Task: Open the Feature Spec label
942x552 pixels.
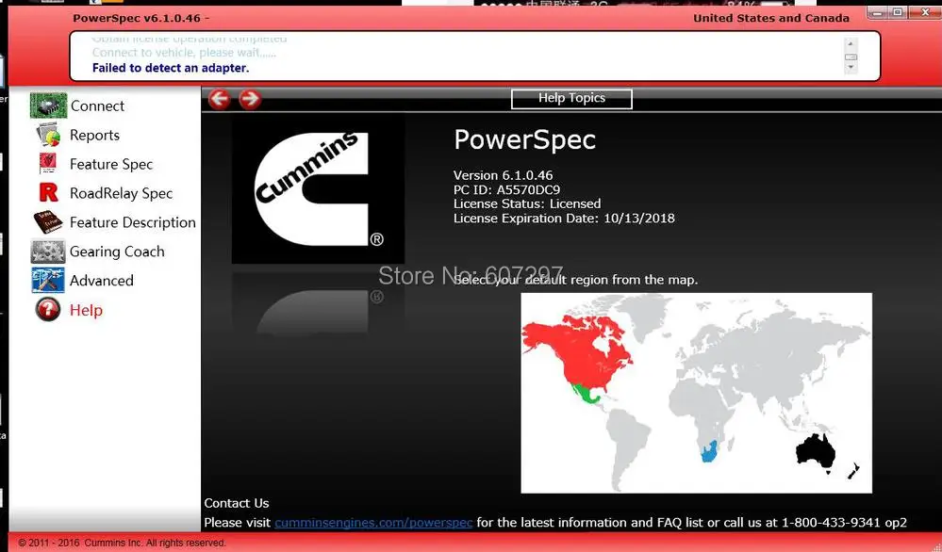Action: coord(111,165)
